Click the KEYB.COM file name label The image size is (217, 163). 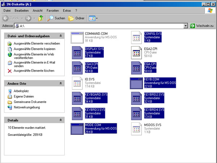click(x=152, y=79)
